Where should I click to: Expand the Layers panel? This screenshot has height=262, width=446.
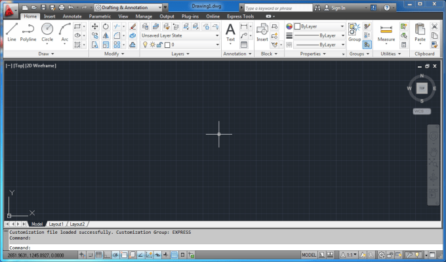point(180,54)
